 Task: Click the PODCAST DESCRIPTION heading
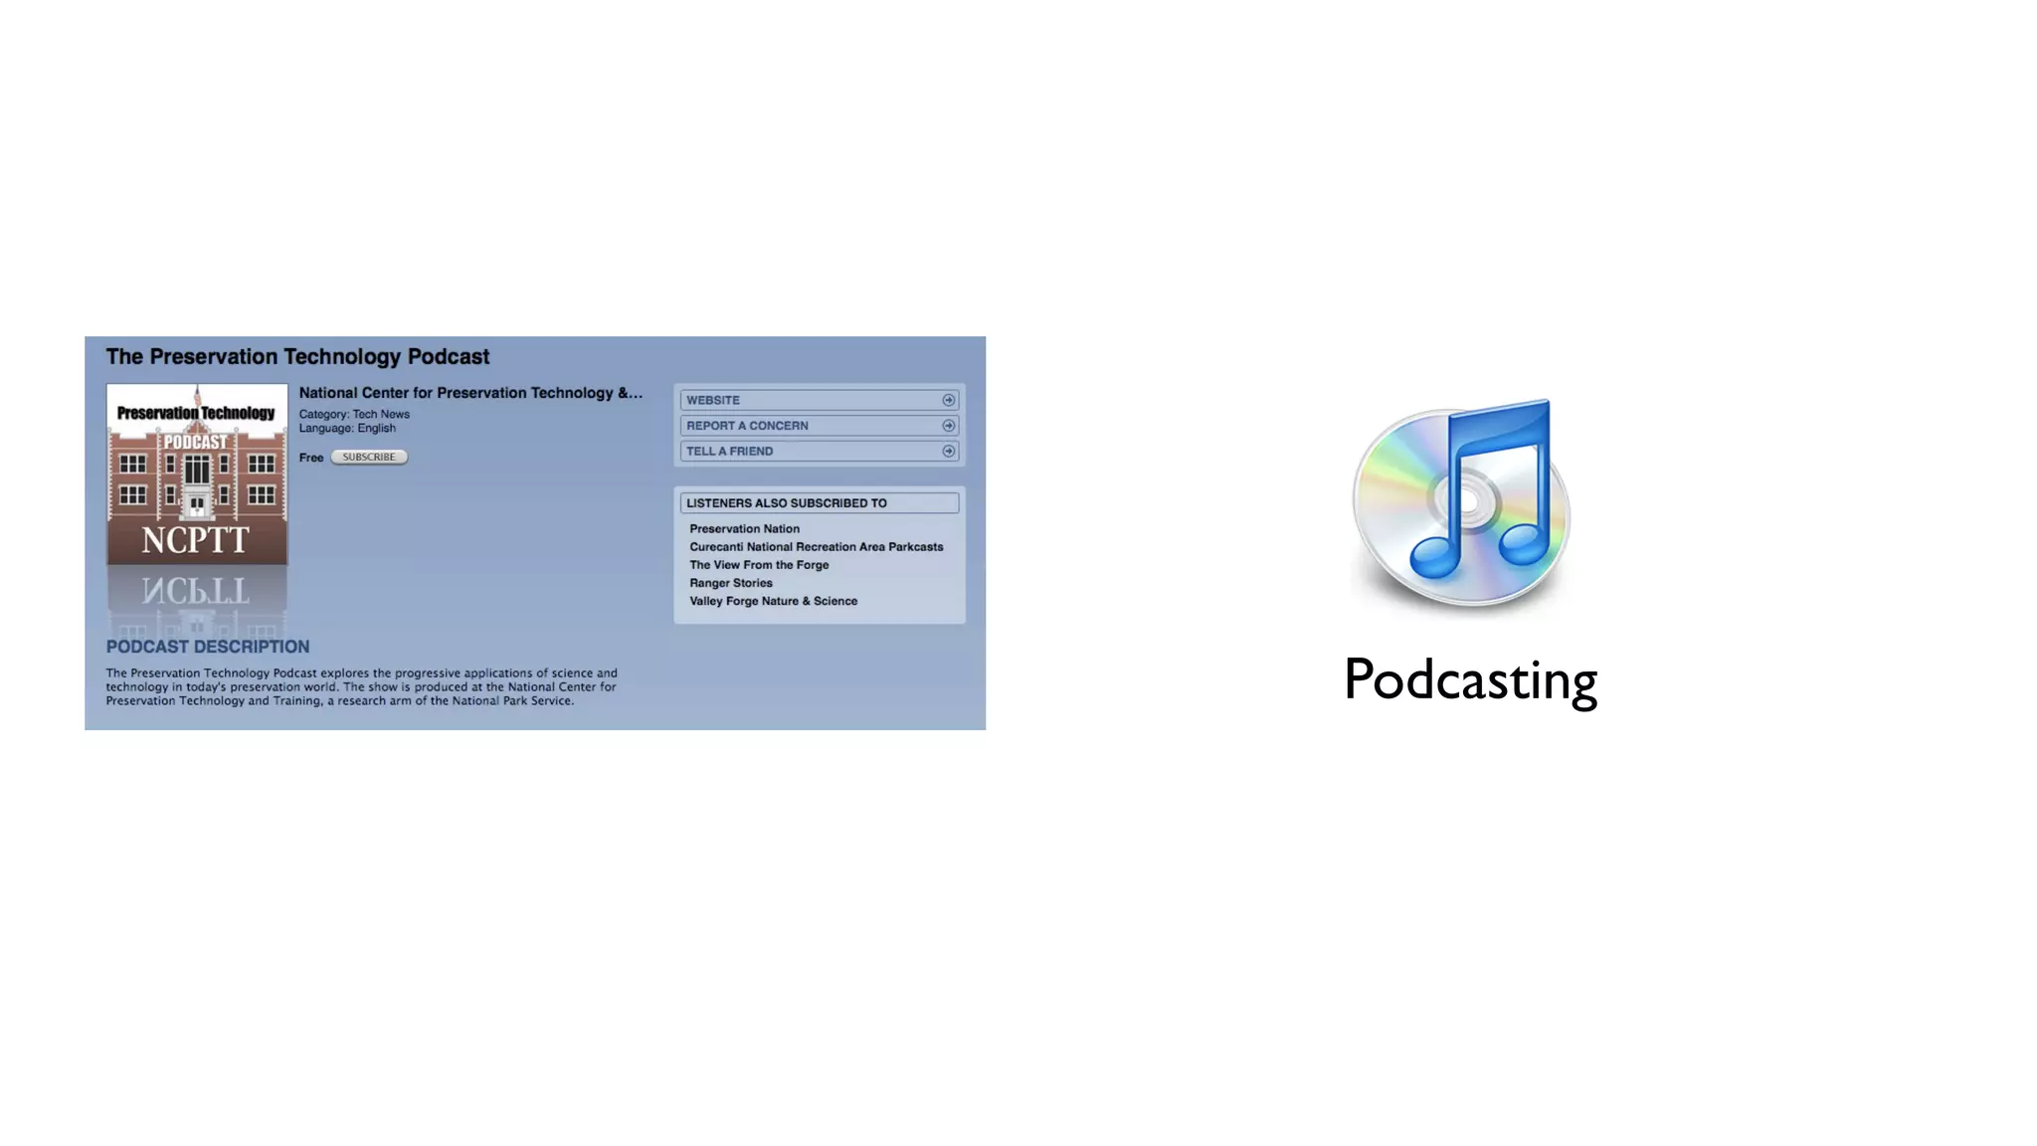click(208, 647)
